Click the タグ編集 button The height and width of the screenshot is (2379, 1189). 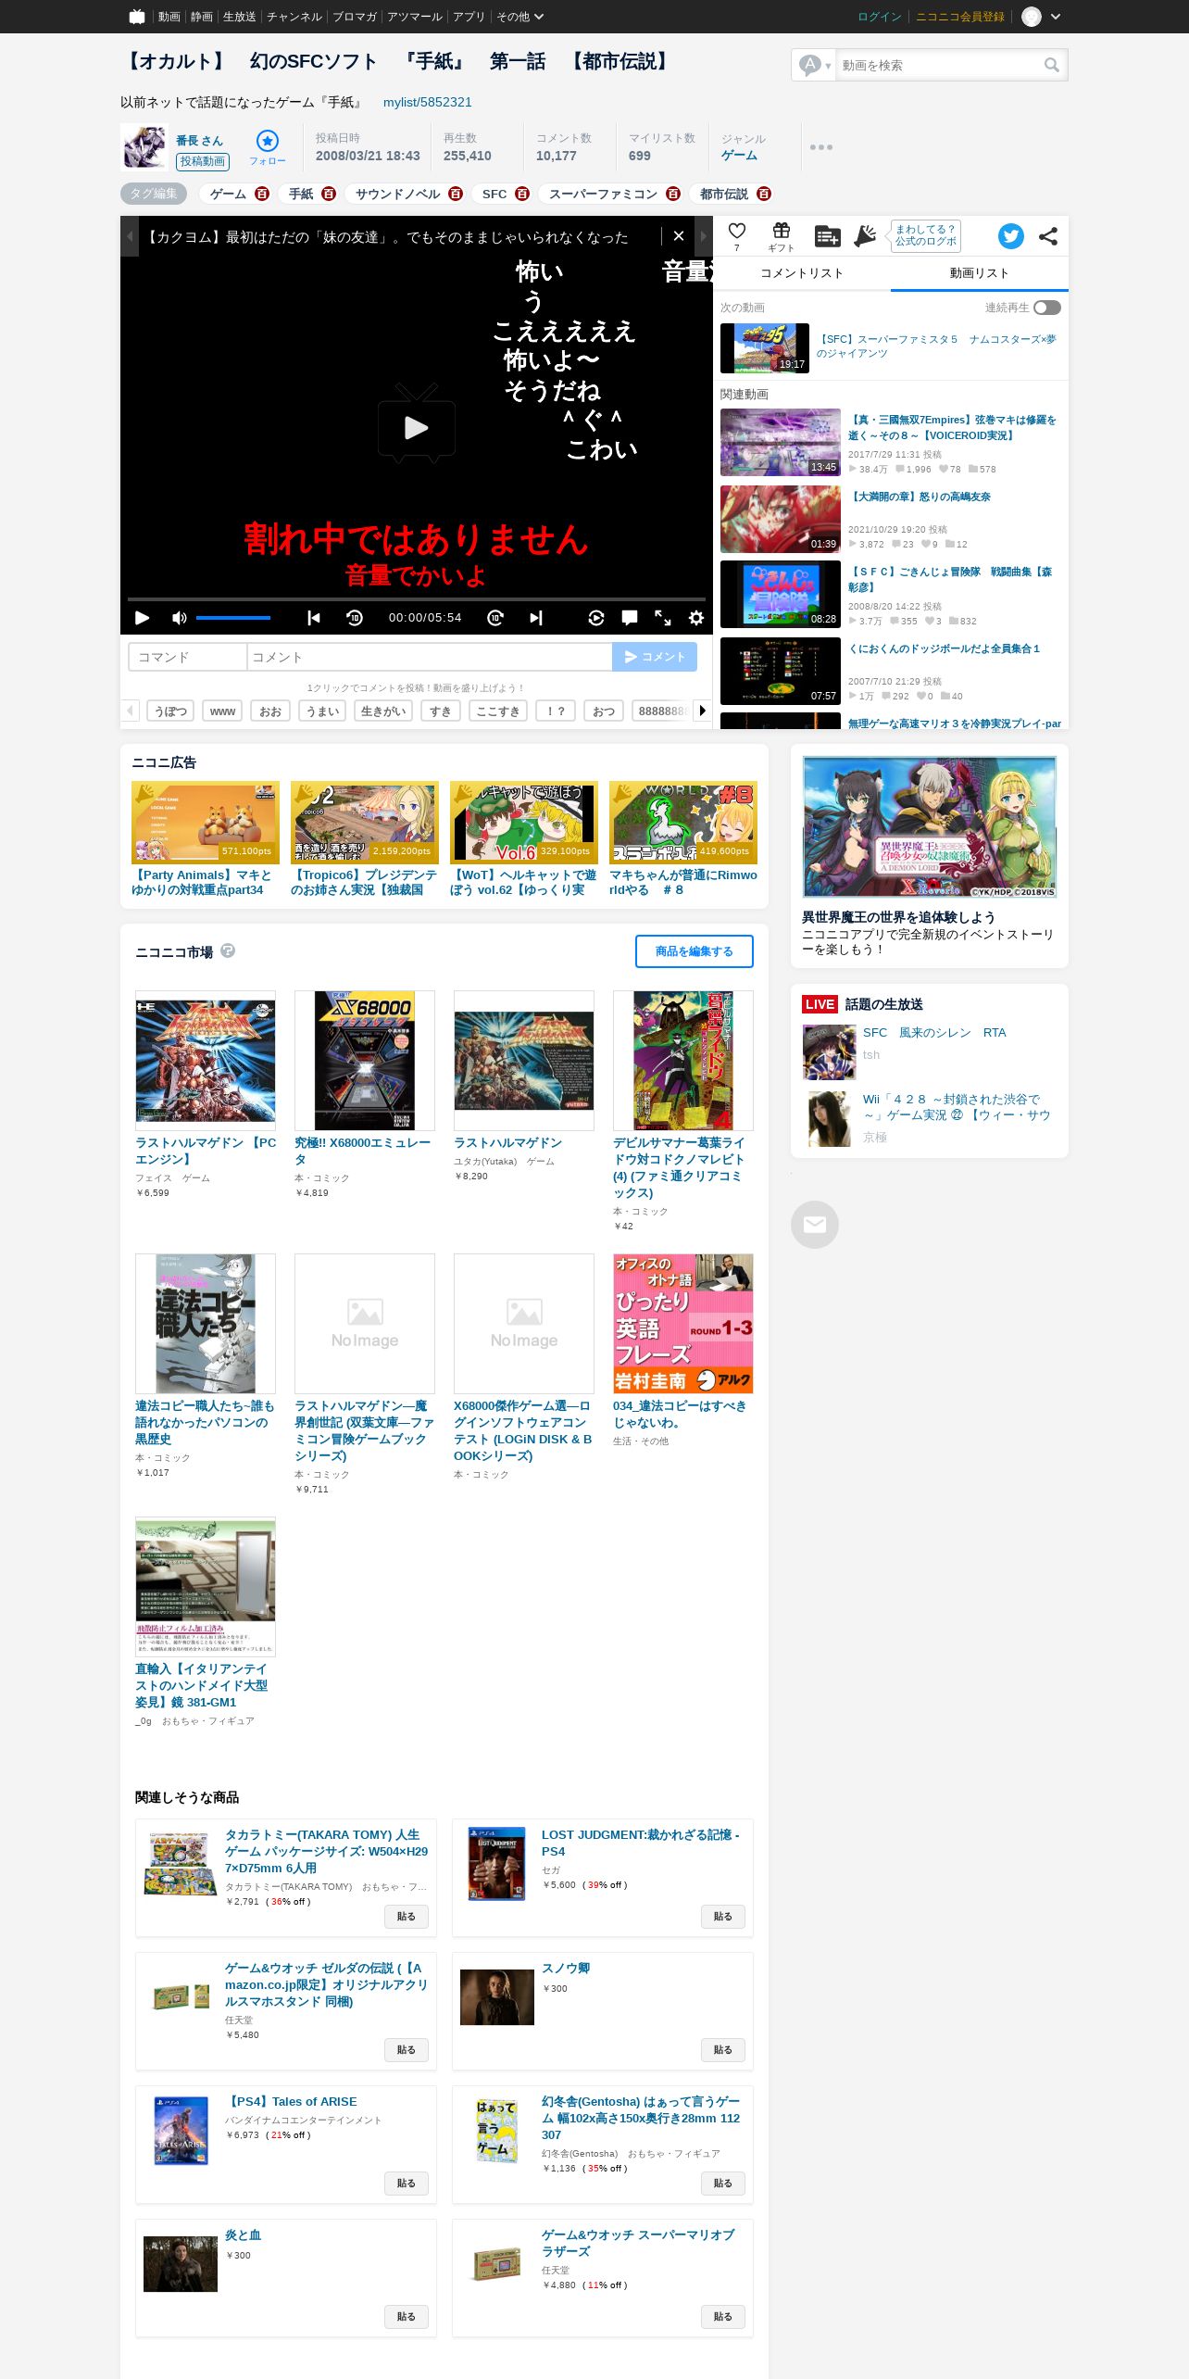154,194
